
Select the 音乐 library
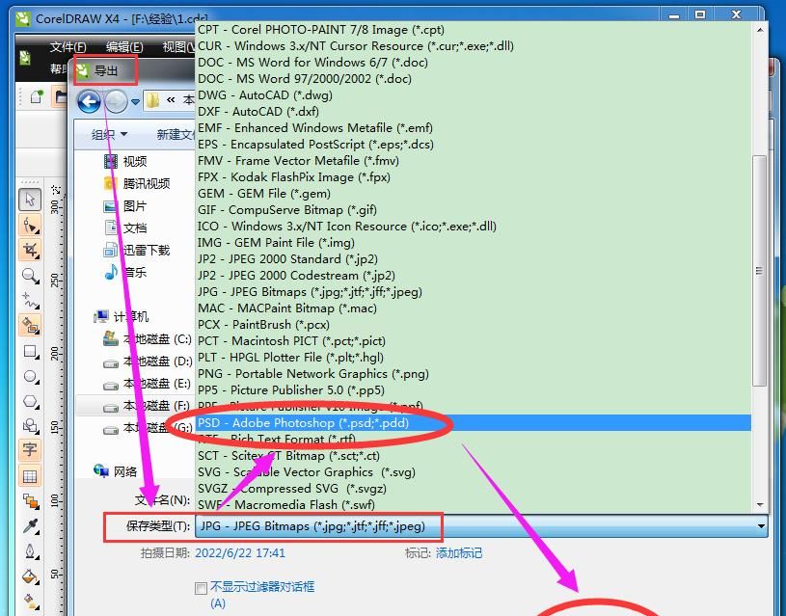(125, 272)
